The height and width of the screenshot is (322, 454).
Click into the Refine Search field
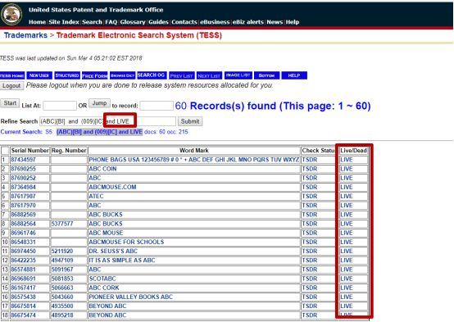[x=107, y=121]
